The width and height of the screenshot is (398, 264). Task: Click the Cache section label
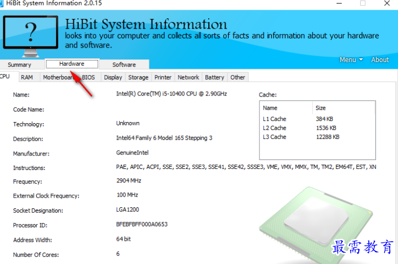268,95
